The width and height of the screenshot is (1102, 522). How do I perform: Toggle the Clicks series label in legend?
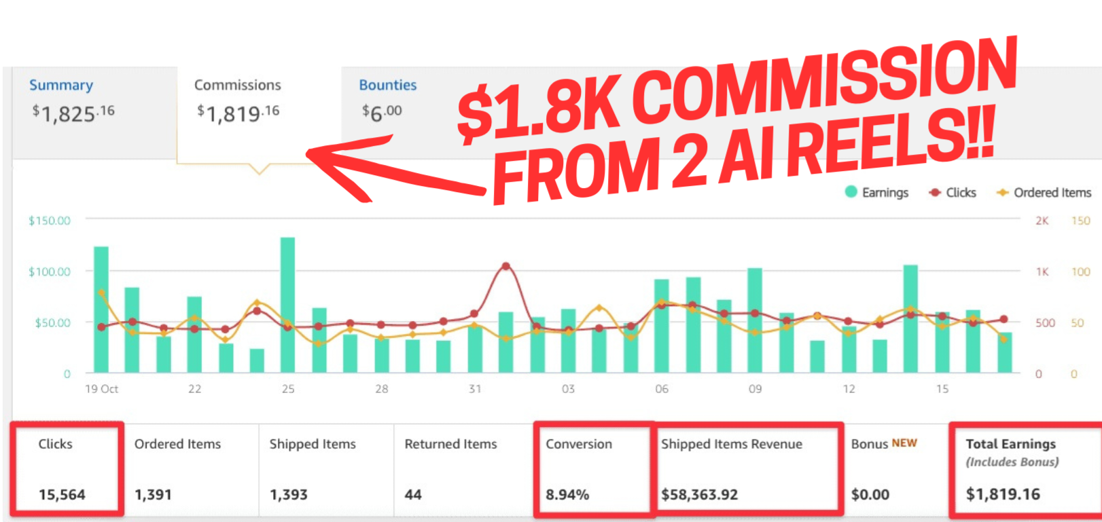(x=961, y=193)
